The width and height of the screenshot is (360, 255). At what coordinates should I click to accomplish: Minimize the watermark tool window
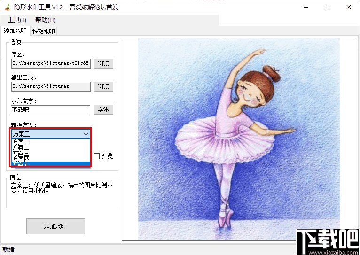pos(306,8)
